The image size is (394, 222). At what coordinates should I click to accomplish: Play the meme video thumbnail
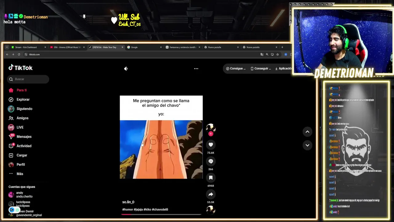point(161,137)
